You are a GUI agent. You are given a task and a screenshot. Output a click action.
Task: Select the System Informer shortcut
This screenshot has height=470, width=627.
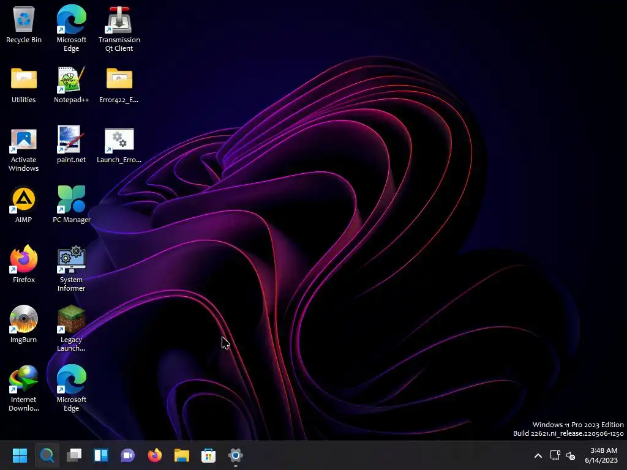tap(71, 269)
